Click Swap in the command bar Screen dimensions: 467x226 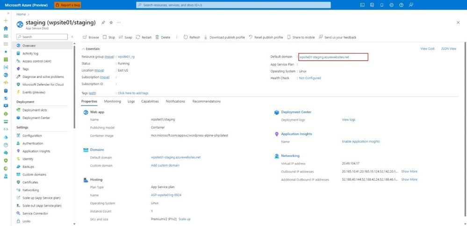pyautogui.click(x=125, y=37)
